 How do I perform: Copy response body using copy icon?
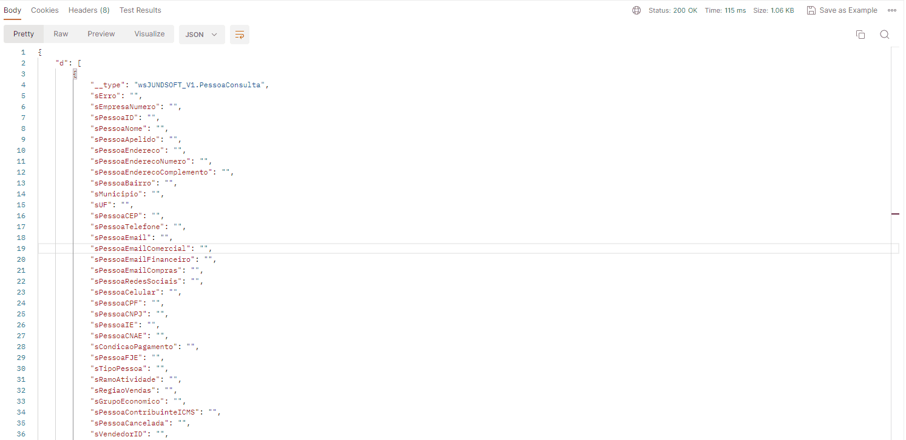(860, 35)
